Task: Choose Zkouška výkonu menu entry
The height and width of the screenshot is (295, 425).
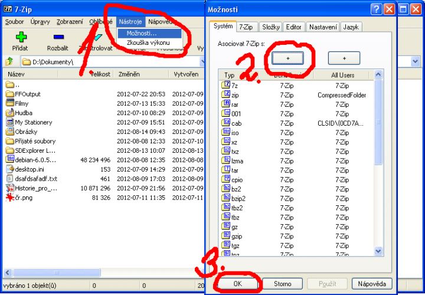Action: coord(149,43)
